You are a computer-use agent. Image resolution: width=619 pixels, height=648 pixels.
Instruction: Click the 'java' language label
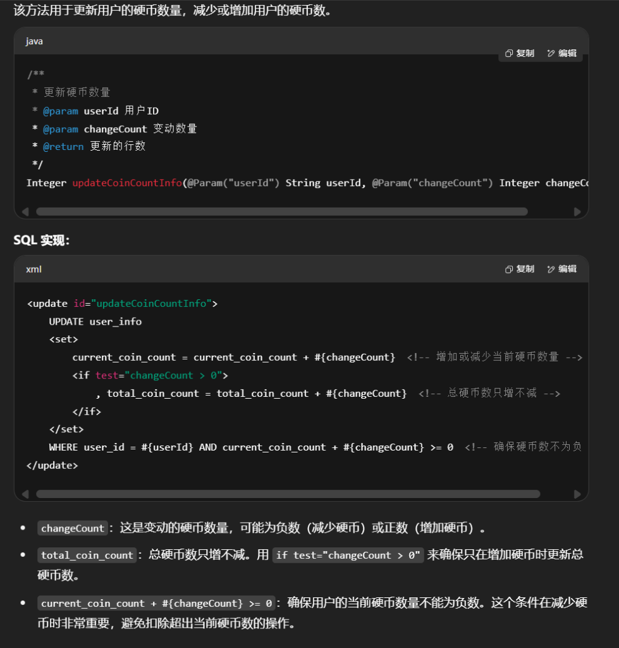[x=34, y=41]
